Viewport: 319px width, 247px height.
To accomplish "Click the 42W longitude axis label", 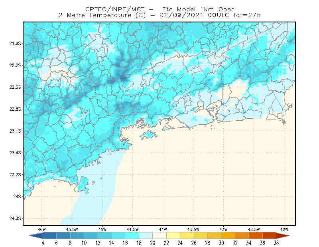I will click(284, 229).
